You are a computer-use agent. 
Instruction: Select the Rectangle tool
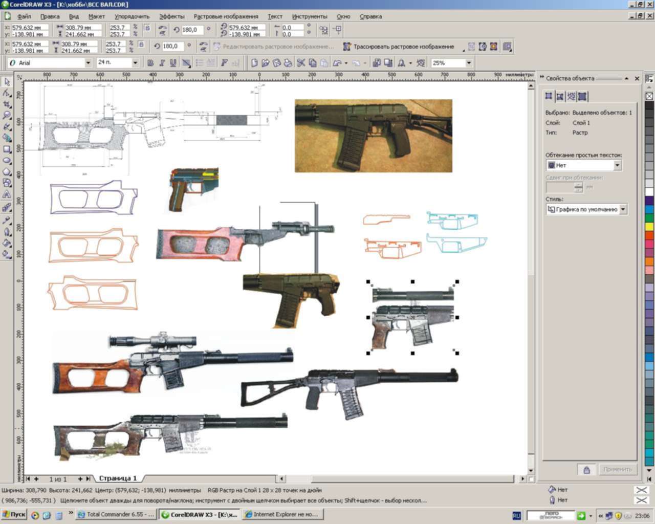point(7,149)
